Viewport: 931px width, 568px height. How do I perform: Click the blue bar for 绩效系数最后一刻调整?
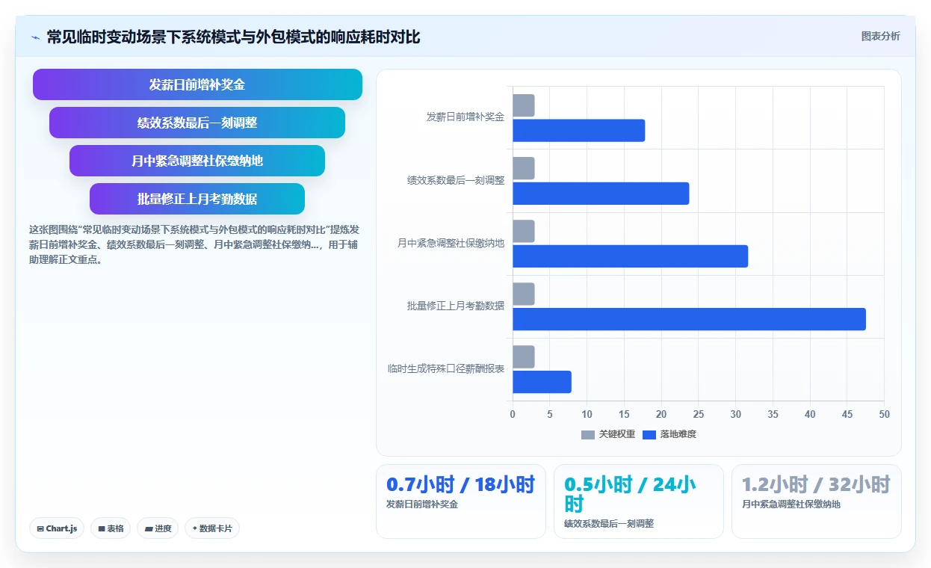601,194
